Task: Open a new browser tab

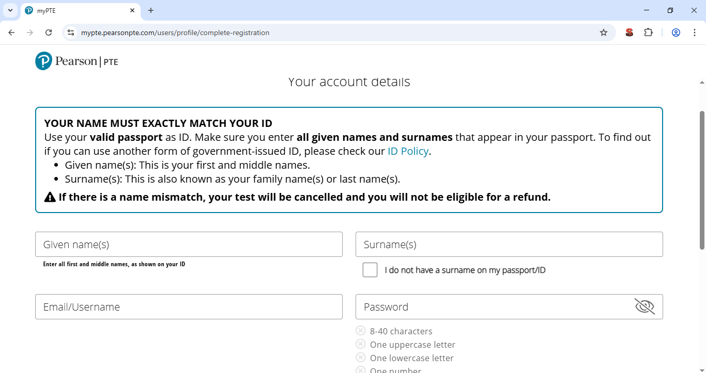Action: [x=150, y=10]
